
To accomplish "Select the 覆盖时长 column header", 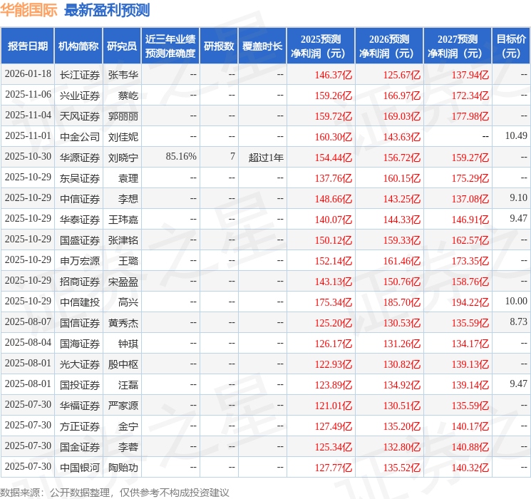I will [x=262, y=46].
